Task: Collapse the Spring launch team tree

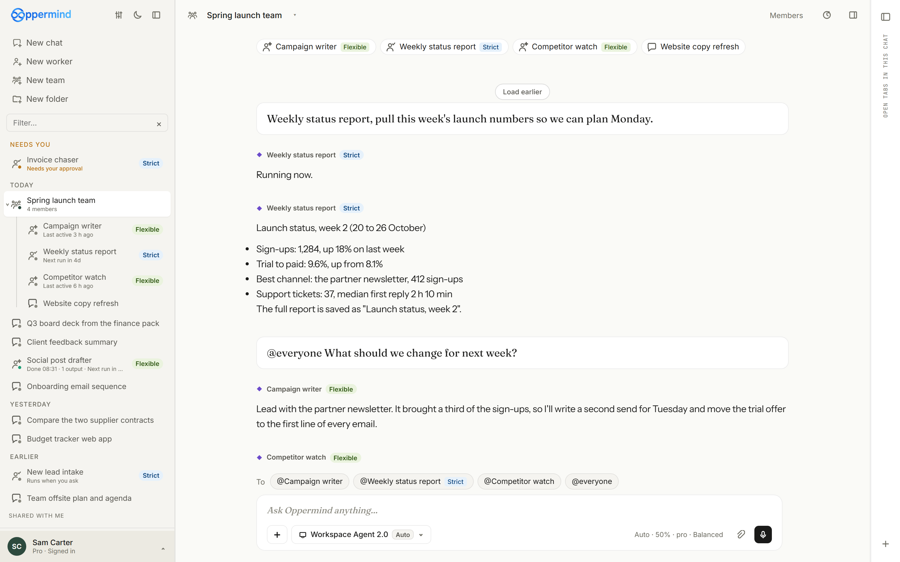Action: tap(7, 205)
